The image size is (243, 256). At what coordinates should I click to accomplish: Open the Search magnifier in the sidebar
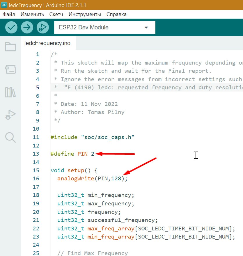[10, 138]
